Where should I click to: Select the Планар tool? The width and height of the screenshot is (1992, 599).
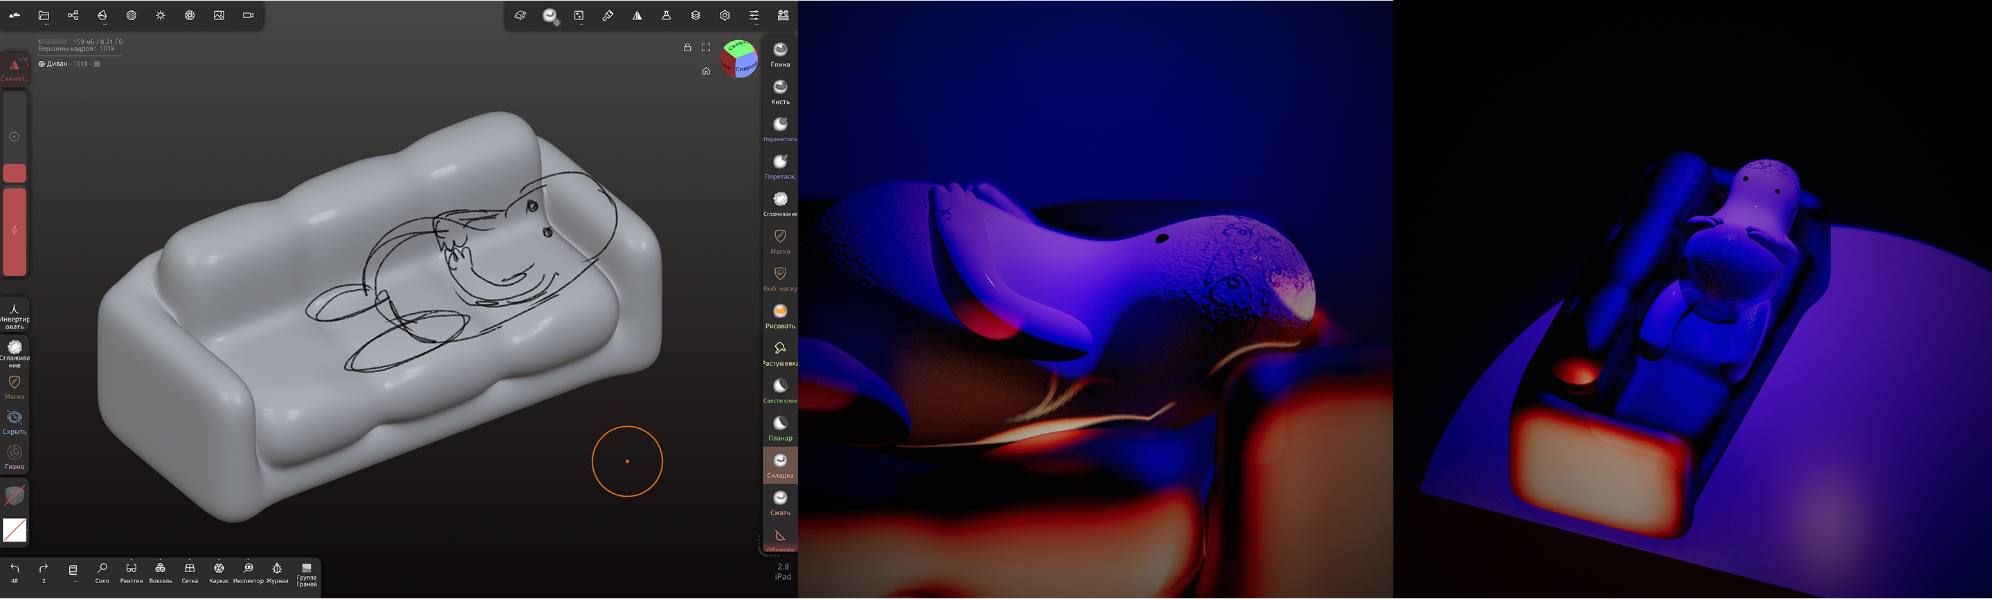pos(780,428)
